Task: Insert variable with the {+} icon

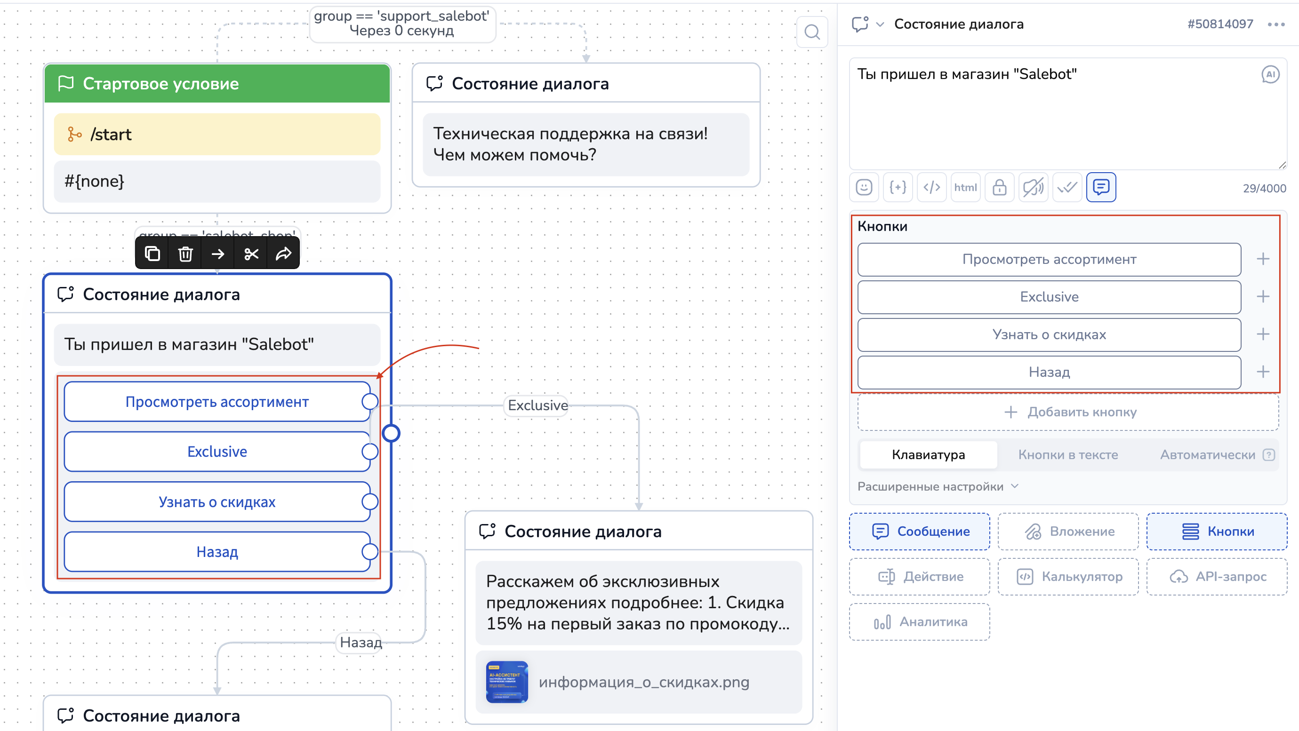Action: click(x=898, y=188)
